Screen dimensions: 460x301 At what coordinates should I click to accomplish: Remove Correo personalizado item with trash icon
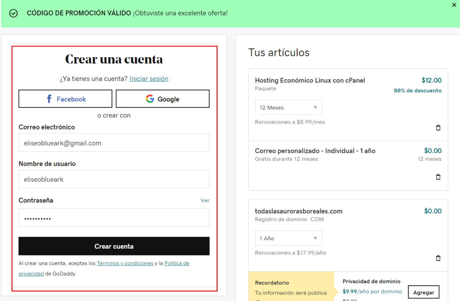(438, 177)
